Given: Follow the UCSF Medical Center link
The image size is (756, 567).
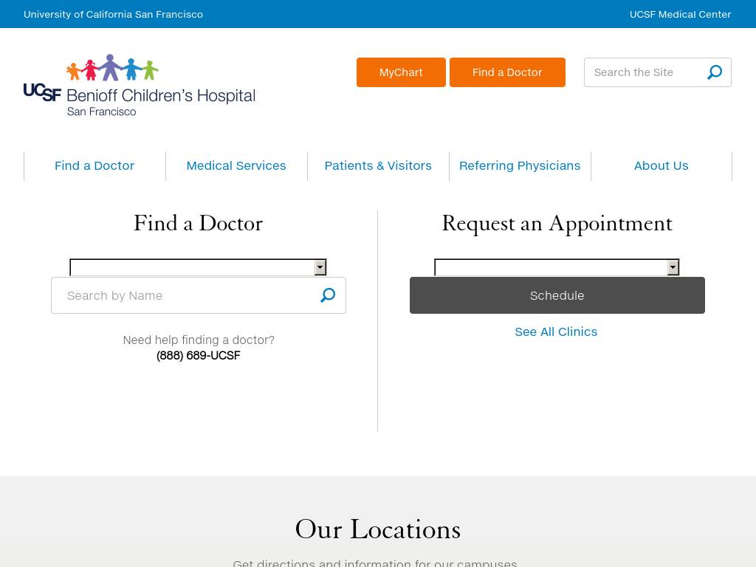Looking at the screenshot, I should [680, 15].
